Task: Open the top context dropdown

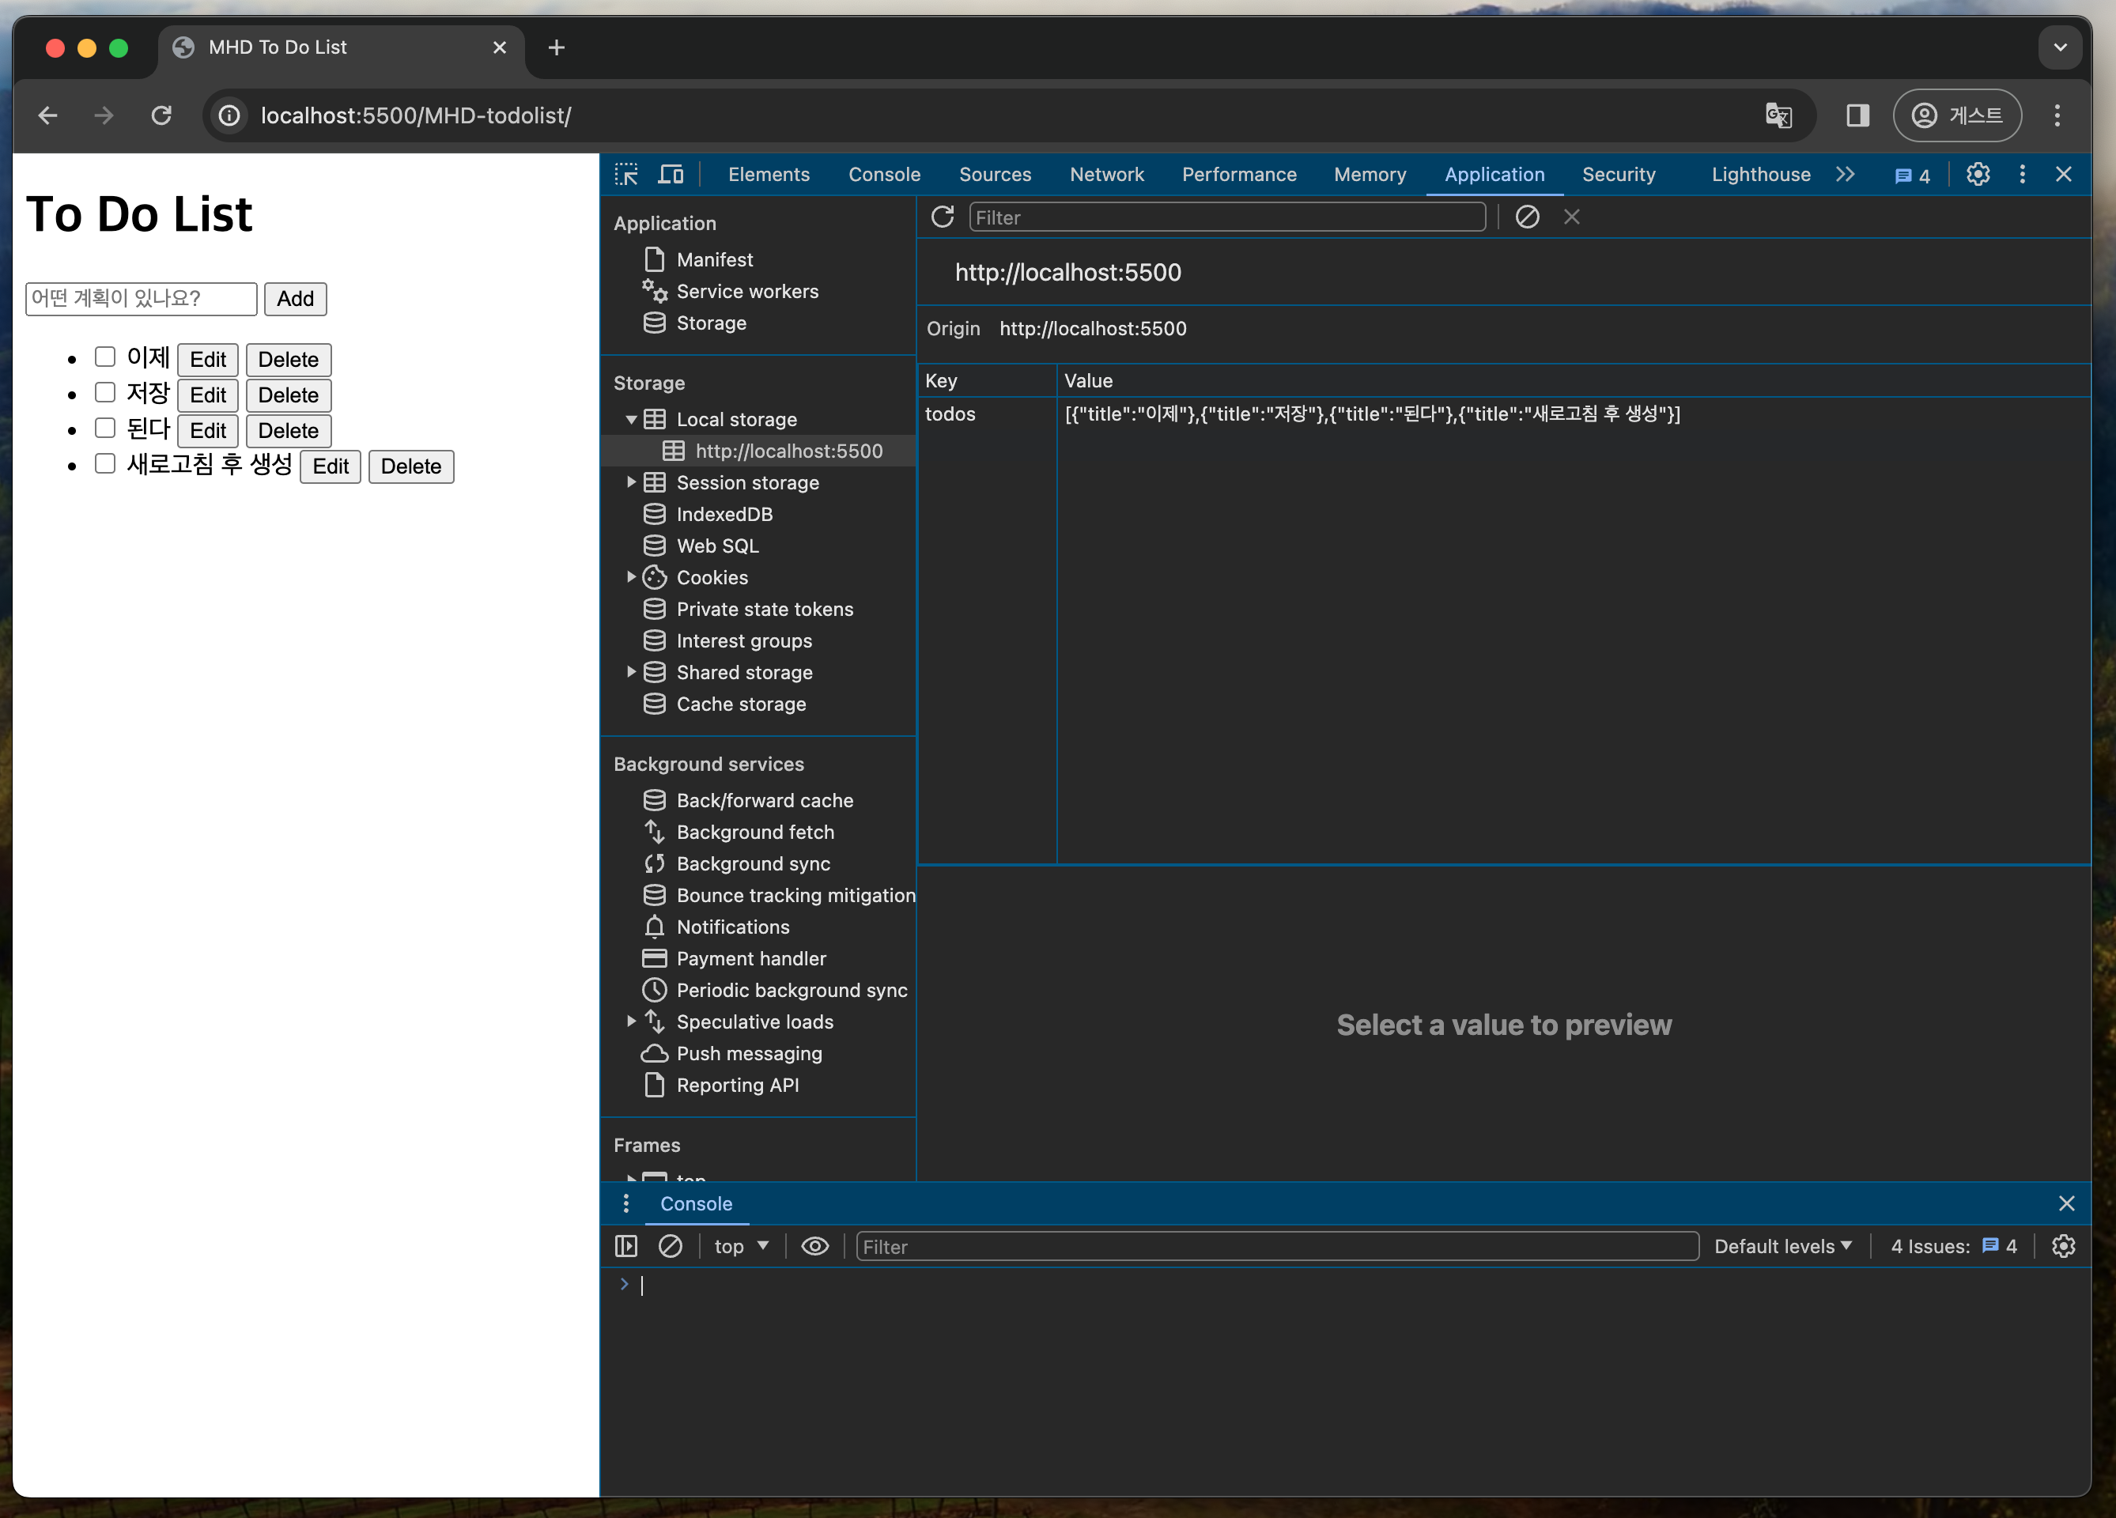Action: pyautogui.click(x=741, y=1247)
